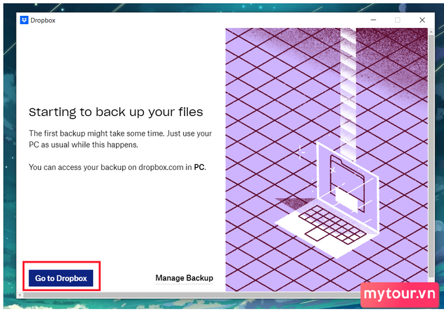This screenshot has width=444, height=314.
Task: Click the Dropbox logo icon in title bar
Action: click(24, 20)
